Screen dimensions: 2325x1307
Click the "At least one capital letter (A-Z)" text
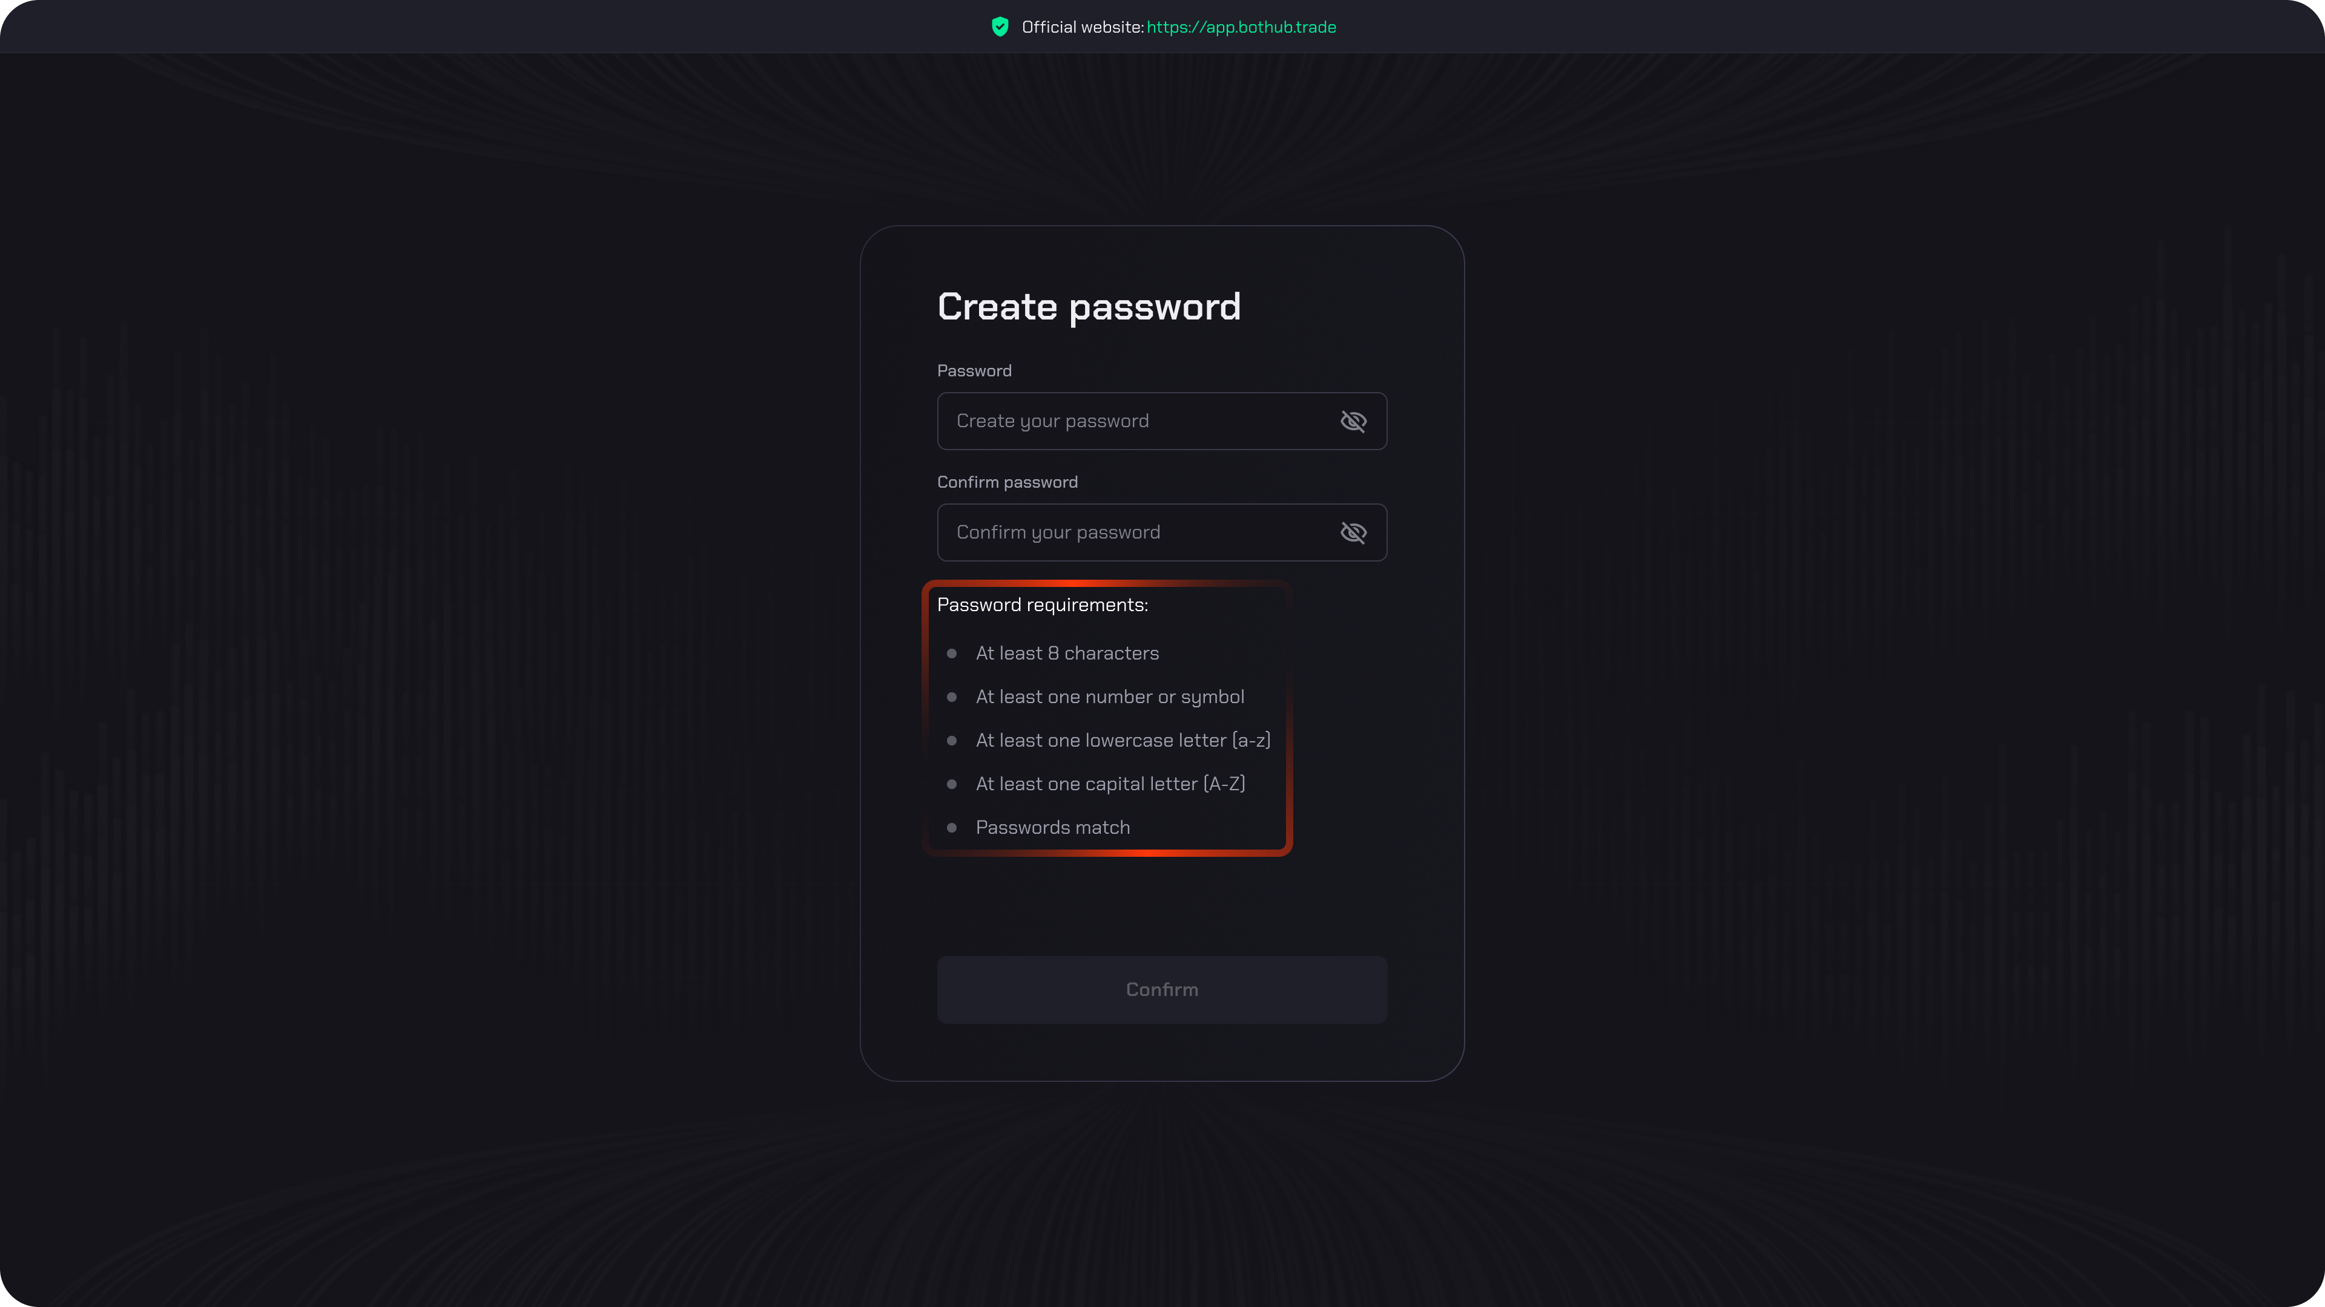pyautogui.click(x=1110, y=784)
